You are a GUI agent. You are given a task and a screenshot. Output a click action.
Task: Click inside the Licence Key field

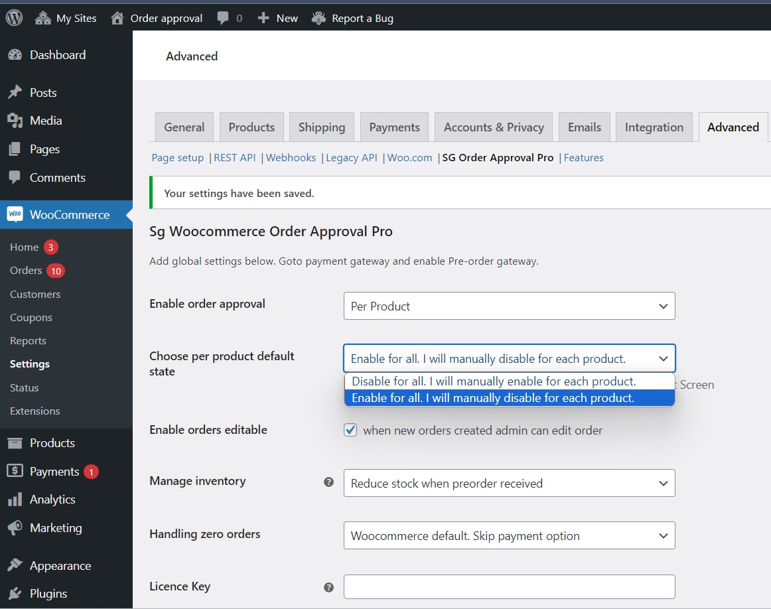pos(508,586)
